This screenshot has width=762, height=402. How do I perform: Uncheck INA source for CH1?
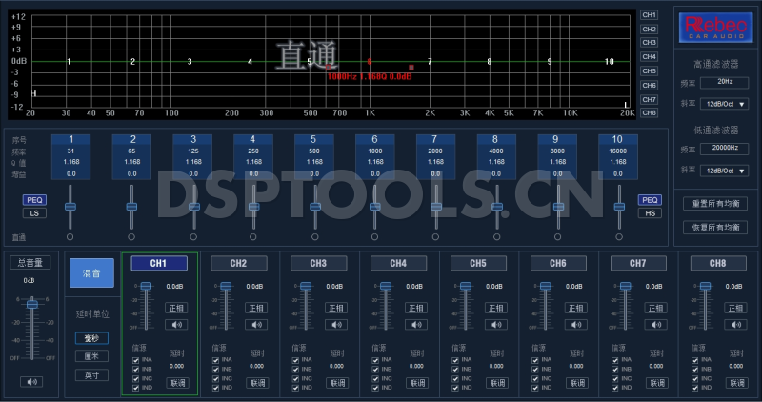pos(136,359)
